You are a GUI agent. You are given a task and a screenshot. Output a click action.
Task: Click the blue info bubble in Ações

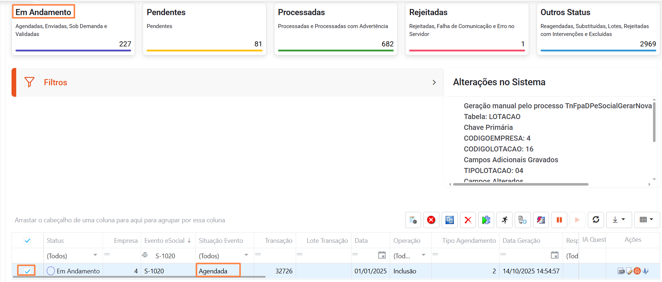tap(645, 271)
